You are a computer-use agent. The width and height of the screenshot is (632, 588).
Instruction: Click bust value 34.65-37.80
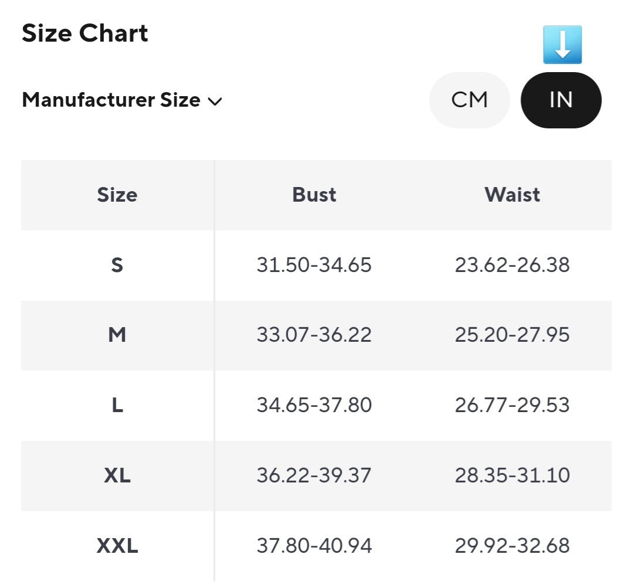314,405
